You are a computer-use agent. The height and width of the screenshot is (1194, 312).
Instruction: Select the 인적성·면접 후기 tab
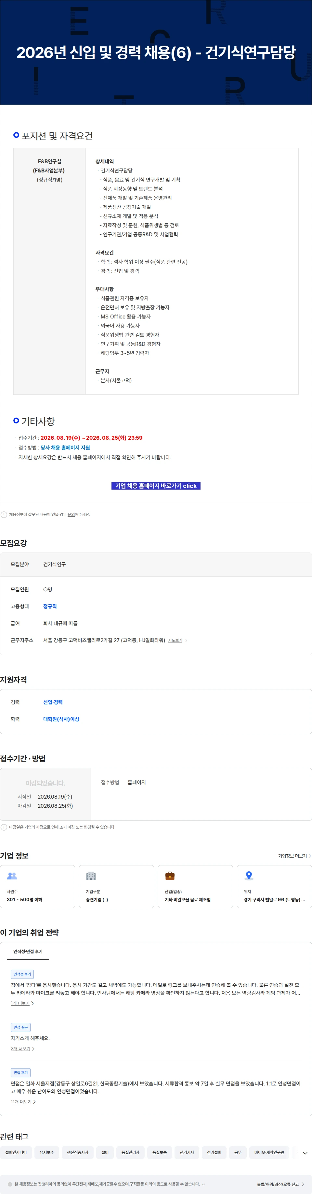point(28,951)
